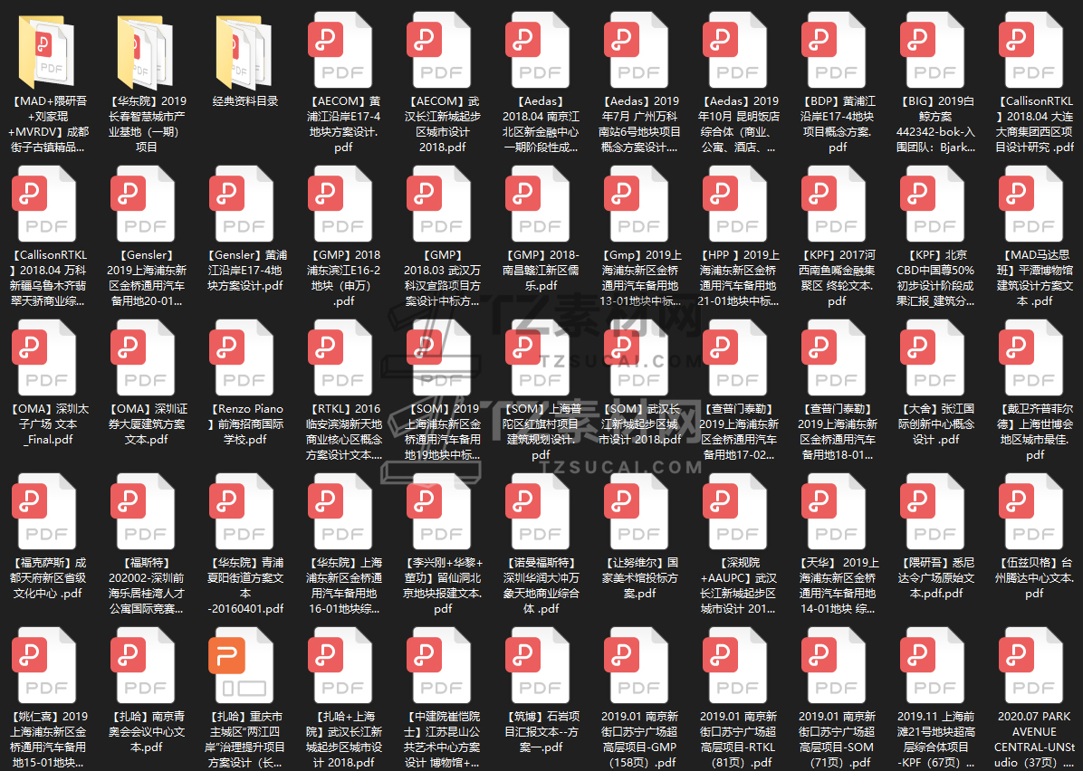Select 【姚仁喜】2019上海浦东新区金桥15-01地块 PDF icon

pyautogui.click(x=43, y=666)
